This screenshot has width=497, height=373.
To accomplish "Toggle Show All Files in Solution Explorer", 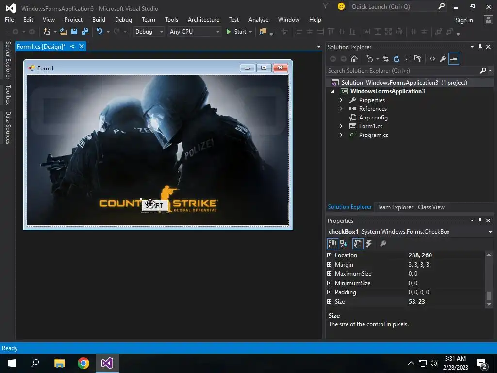I will pos(418,59).
